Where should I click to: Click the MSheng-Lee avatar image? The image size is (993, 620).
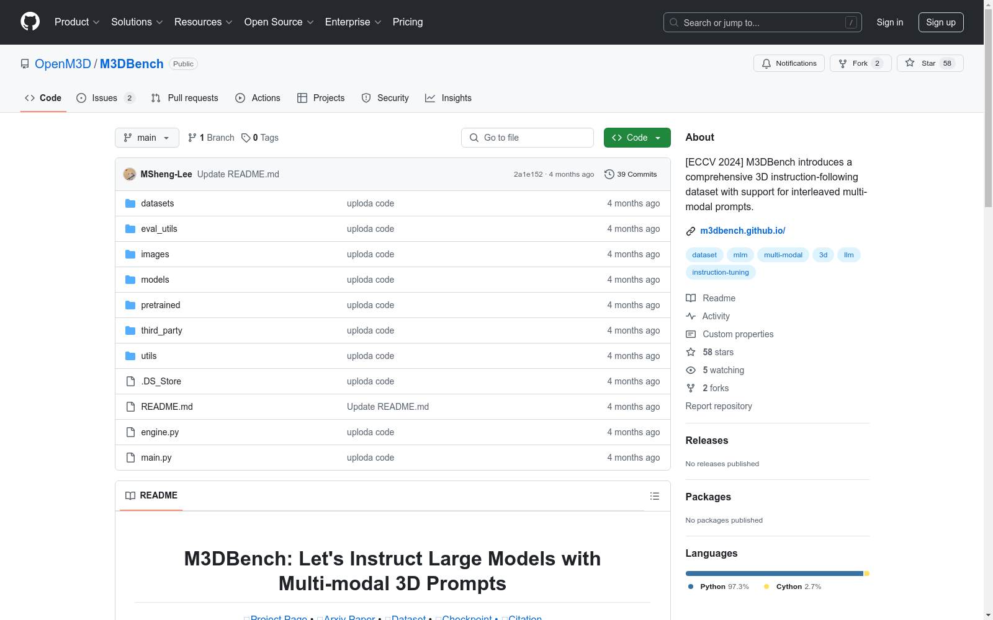coord(130,174)
